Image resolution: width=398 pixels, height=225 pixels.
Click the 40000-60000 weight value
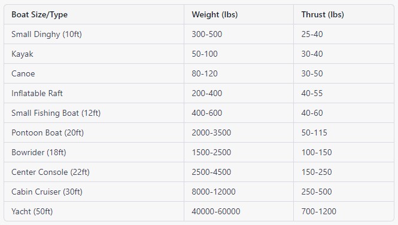(x=216, y=211)
